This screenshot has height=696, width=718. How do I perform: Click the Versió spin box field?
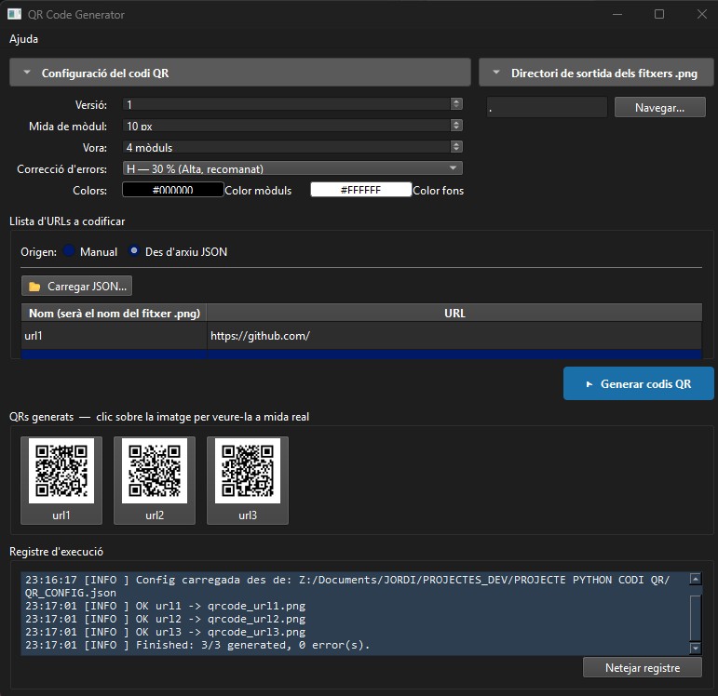coord(287,104)
